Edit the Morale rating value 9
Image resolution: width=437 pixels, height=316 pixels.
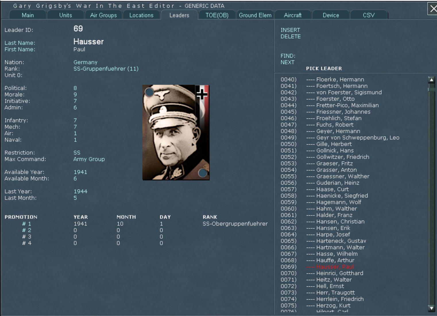(75, 94)
